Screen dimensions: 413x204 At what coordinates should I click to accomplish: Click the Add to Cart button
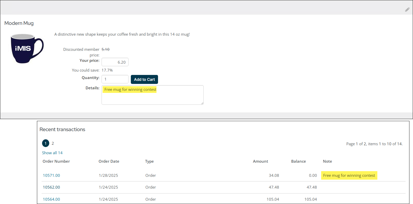pyautogui.click(x=144, y=79)
